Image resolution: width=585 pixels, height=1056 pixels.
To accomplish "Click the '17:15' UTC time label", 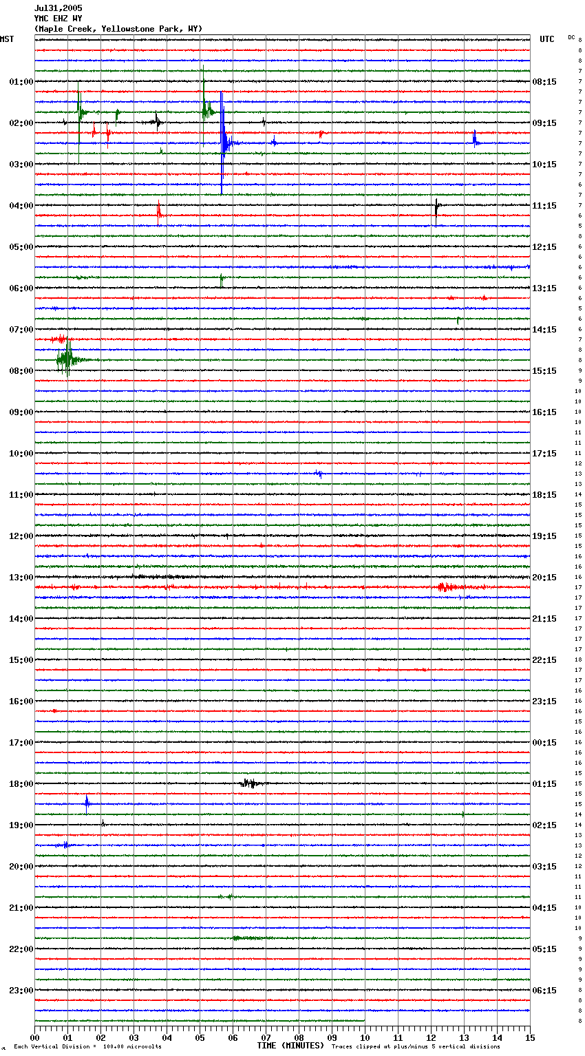I will 544,454.
